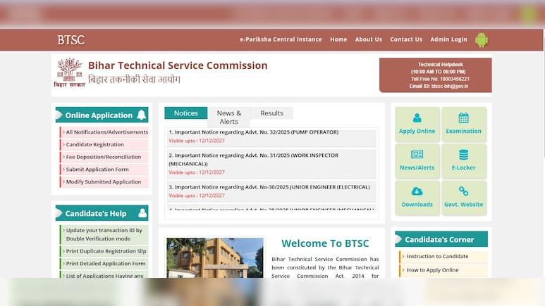Open the Govt. Website link icon tile
Image resolution: width=545 pixels, height=306 pixels.
(464, 198)
